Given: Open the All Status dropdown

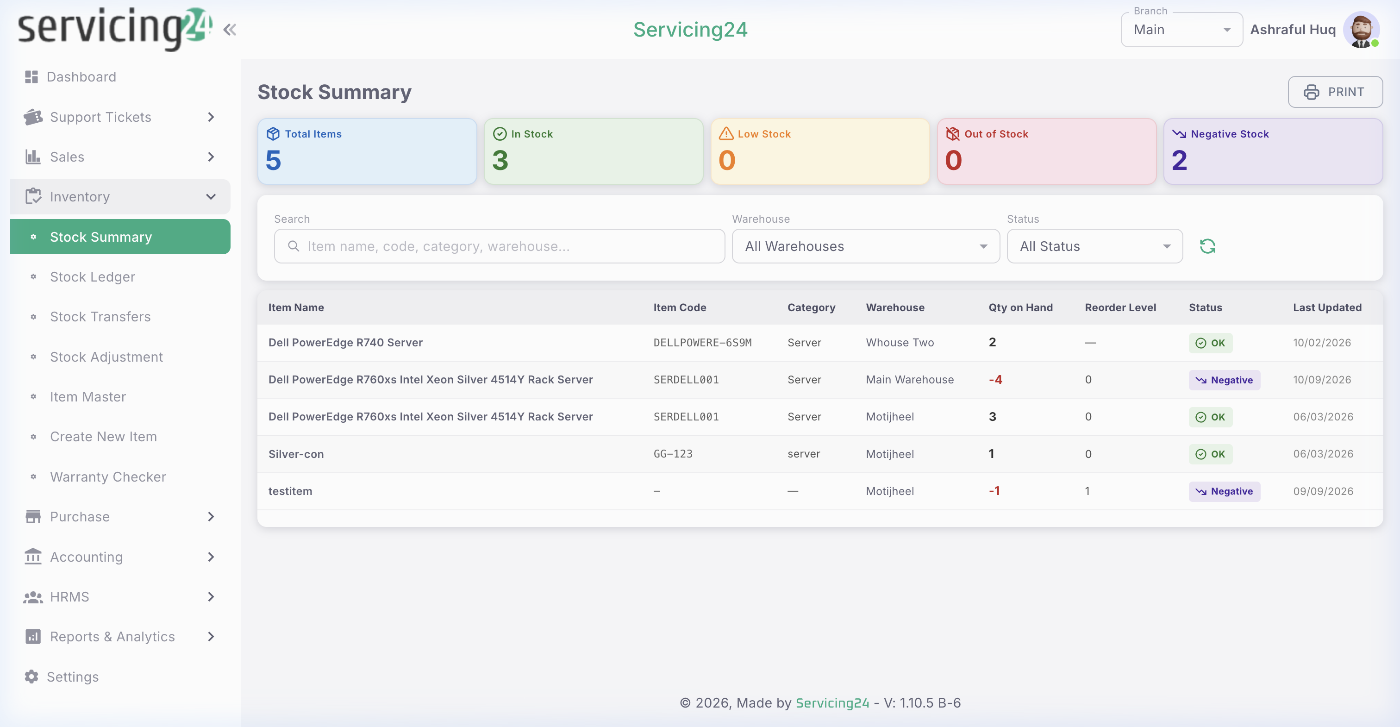Looking at the screenshot, I should click(1094, 246).
